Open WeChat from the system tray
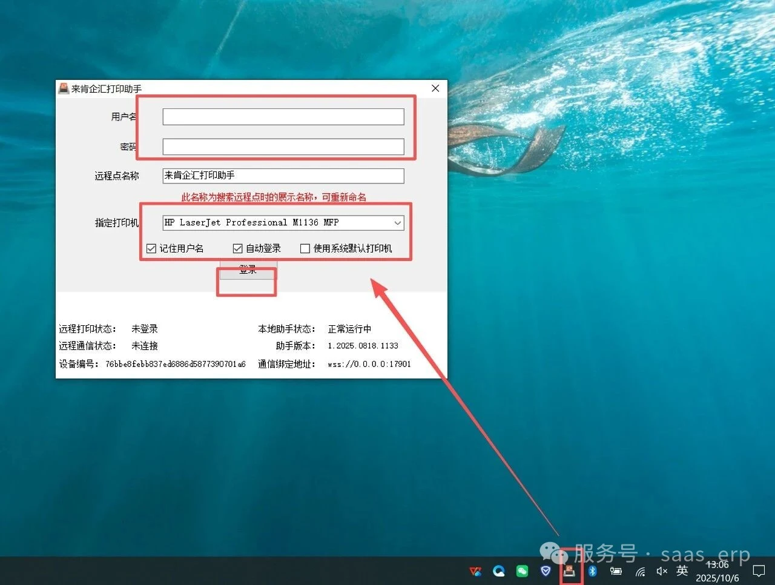The height and width of the screenshot is (585, 775). click(x=522, y=571)
